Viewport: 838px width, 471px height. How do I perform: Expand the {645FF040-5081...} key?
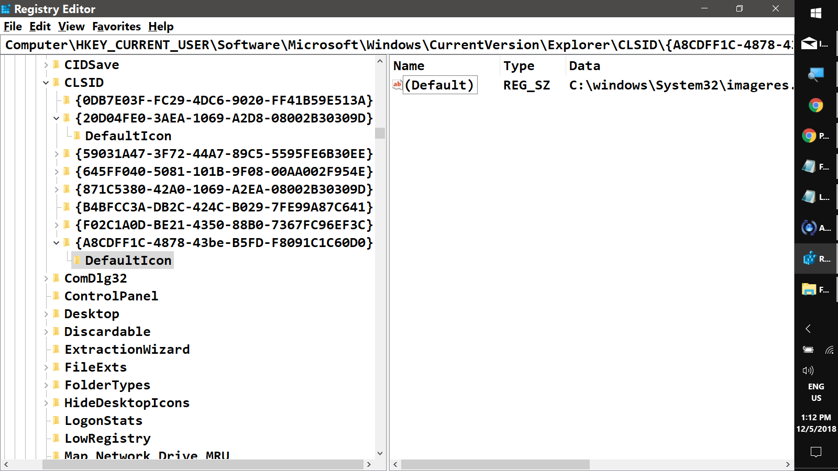click(x=57, y=172)
